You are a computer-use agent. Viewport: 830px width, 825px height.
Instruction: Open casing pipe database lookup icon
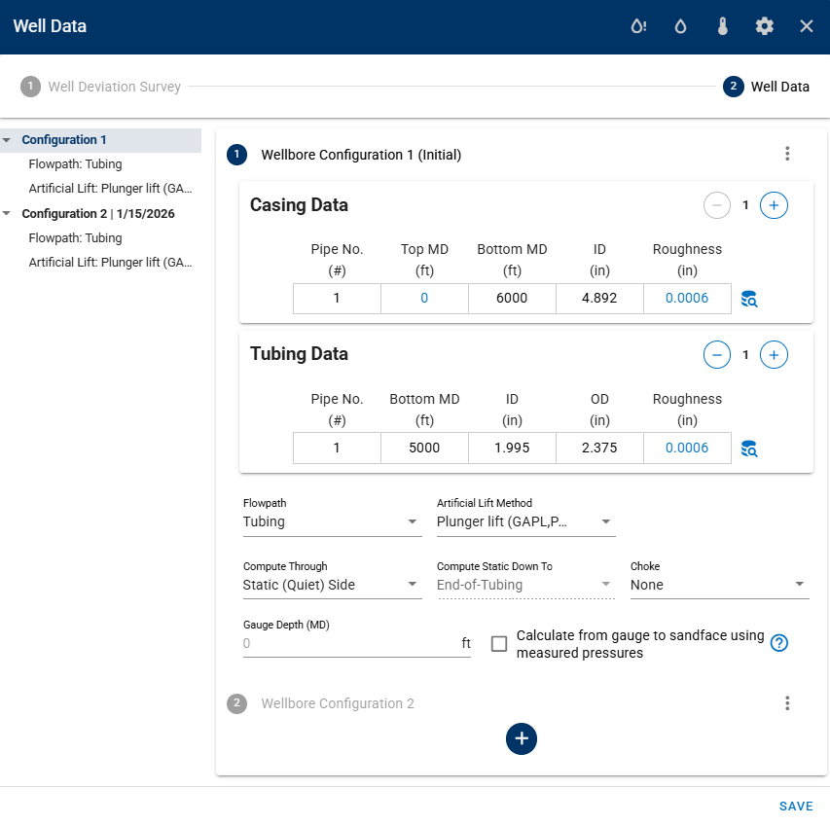click(x=748, y=299)
